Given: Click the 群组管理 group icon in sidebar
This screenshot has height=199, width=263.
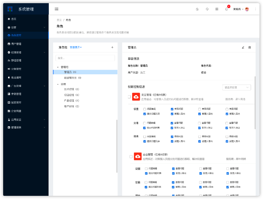Looking at the screenshot, I should tap(9, 60).
